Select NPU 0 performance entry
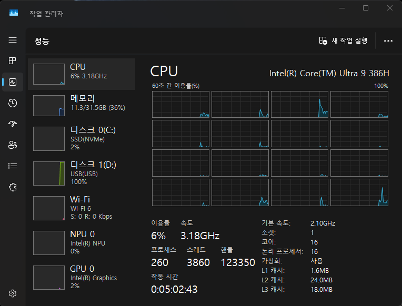Image resolution: width=402 pixels, height=306 pixels. 82,243
